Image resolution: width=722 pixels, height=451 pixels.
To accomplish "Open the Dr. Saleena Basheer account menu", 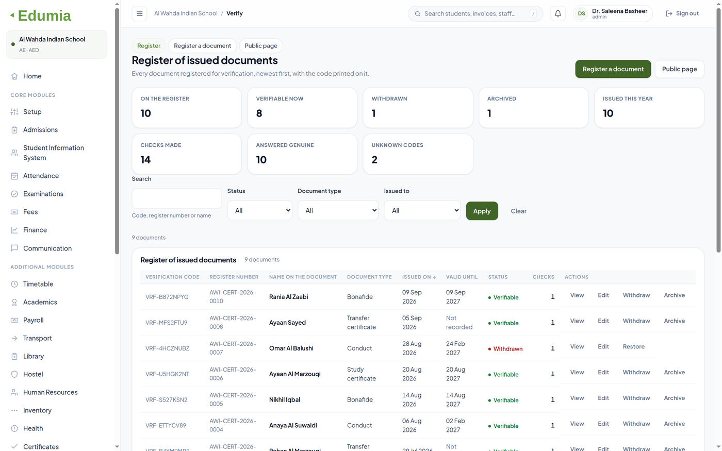I will click(613, 13).
